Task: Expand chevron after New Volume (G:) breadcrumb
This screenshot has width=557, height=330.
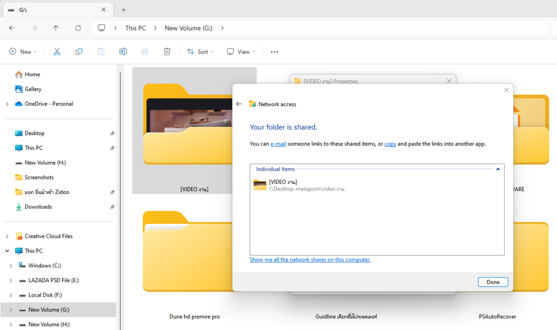Action: (222, 28)
